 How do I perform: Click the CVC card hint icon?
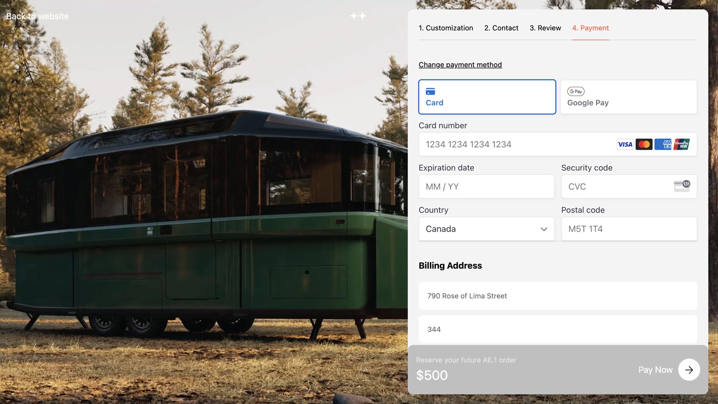(682, 186)
